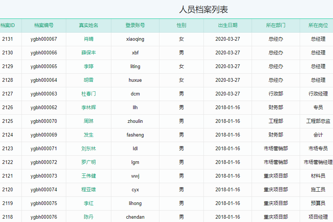Click the 程亚雄 name link
This screenshot has width=333, height=222.
pos(88,190)
